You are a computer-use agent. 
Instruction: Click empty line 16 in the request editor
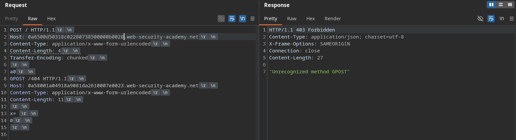132,134
